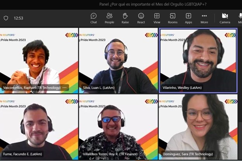Screen dimensions: 242x161
Task: Click the name label Furne, Facundo E. (LatAm)
Action: pyautogui.click(x=22, y=154)
